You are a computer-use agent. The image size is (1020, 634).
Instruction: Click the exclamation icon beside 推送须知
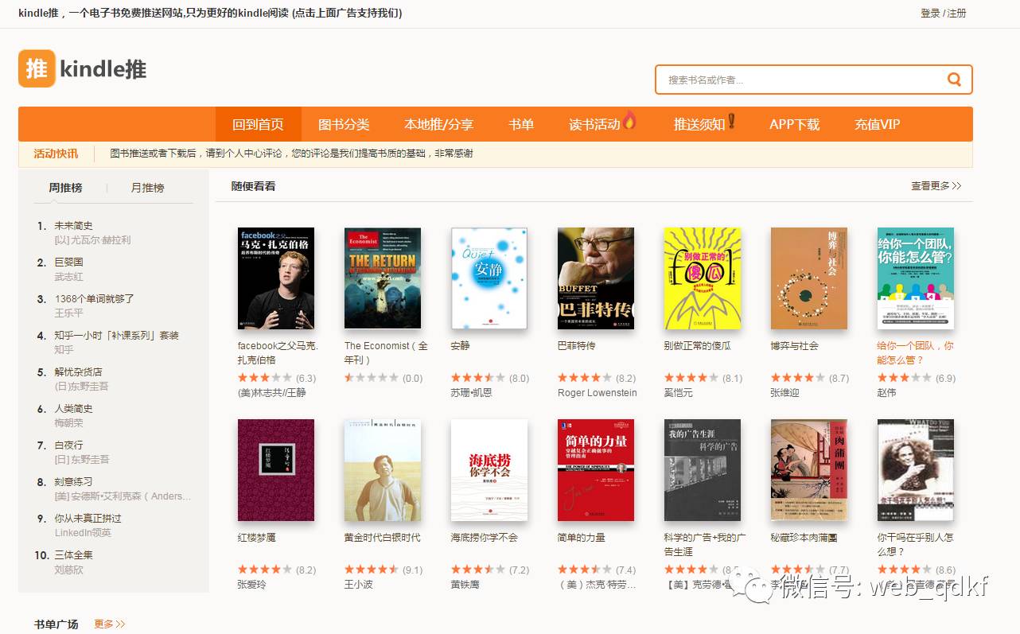coord(731,121)
